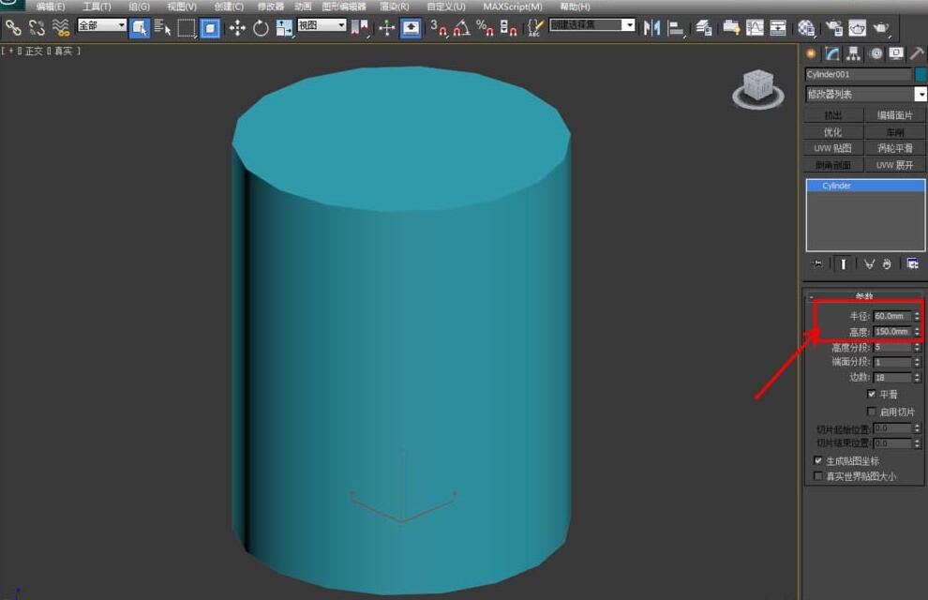Open the Motion panel tab
This screenshot has width=928, height=600.
coord(876,54)
